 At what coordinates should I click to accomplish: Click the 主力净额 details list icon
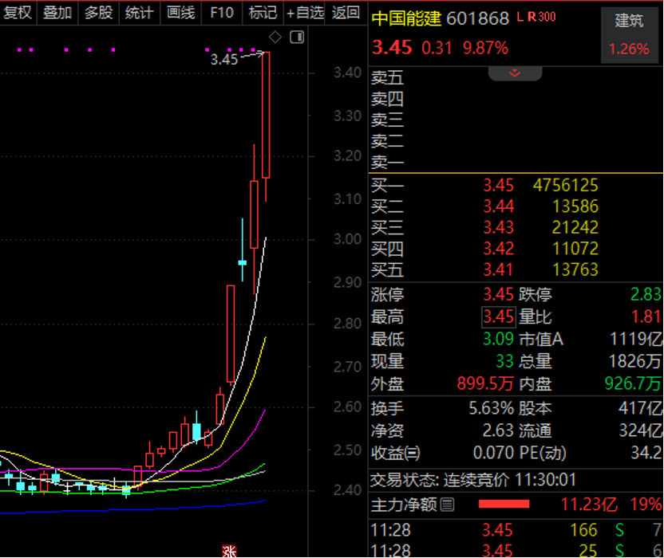pyautogui.click(x=447, y=504)
